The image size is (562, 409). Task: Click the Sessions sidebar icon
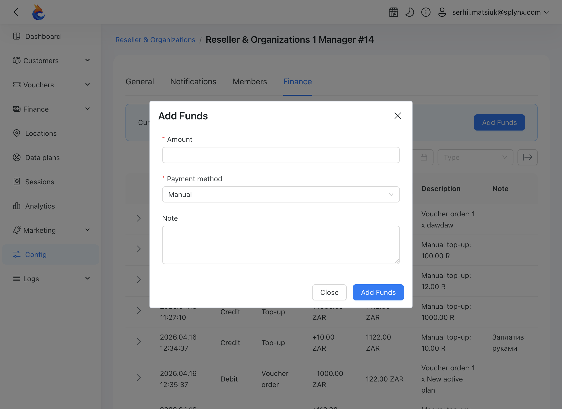tap(17, 182)
